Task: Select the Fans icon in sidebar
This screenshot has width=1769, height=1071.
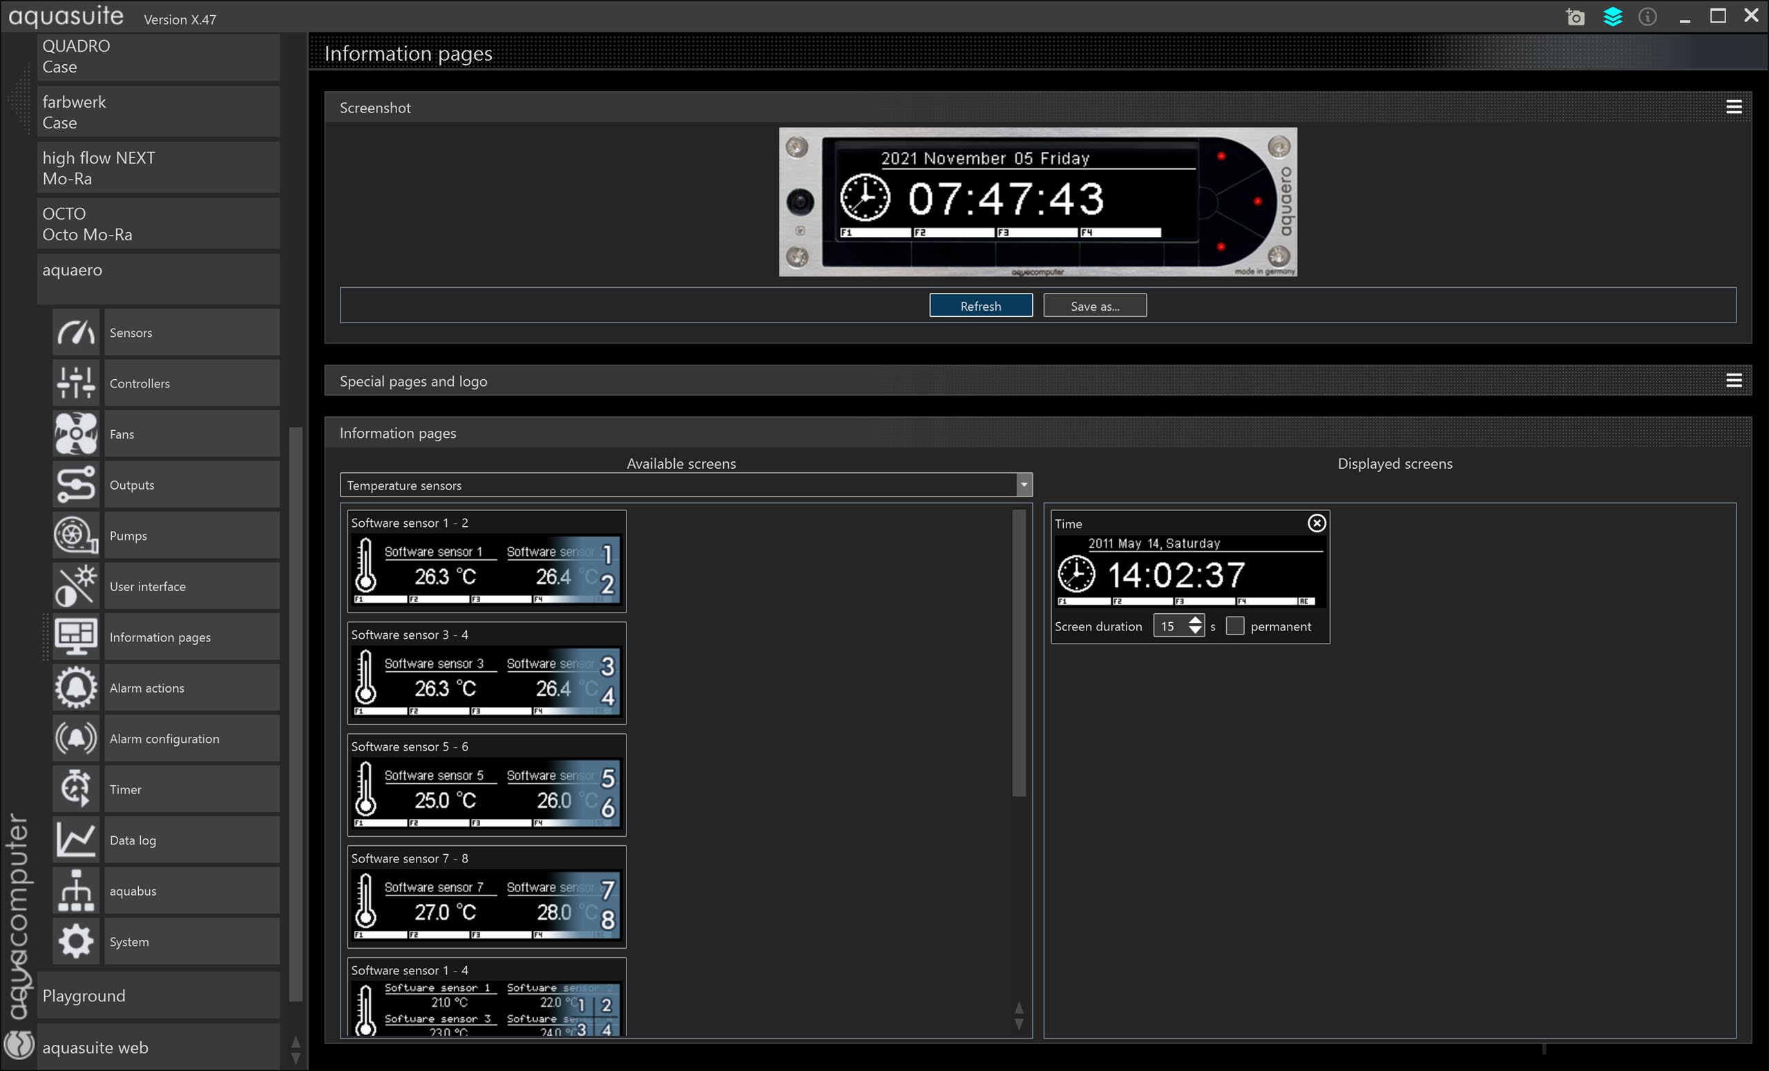Action: tap(75, 434)
